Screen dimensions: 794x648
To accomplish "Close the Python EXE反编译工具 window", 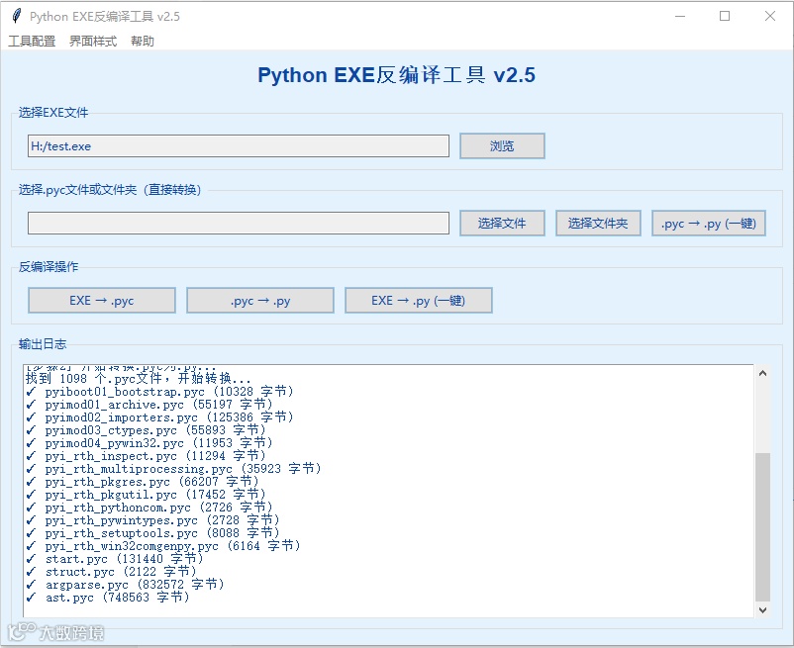I will pos(769,16).
